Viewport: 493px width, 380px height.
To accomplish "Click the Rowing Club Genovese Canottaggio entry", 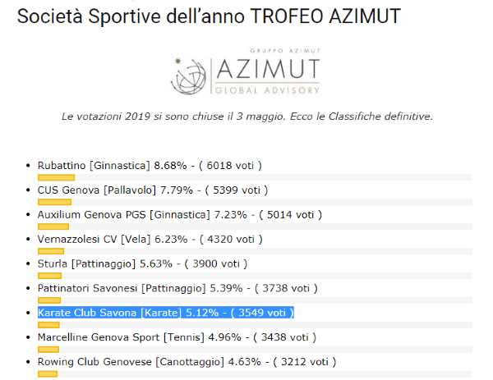I will pyautogui.click(x=187, y=361).
